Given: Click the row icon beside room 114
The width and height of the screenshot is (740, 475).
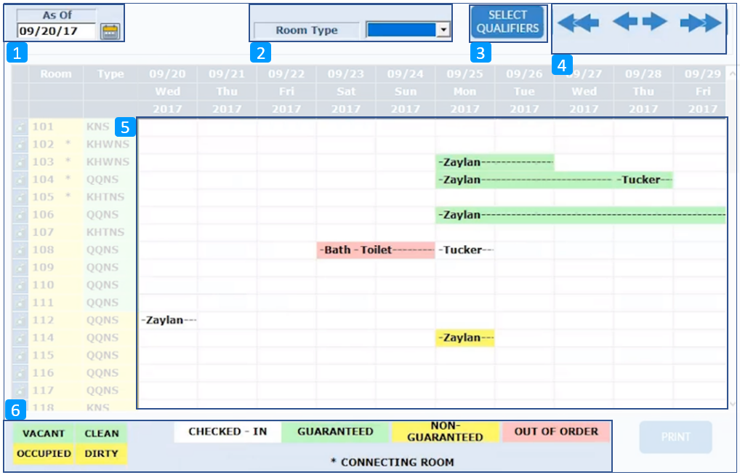Looking at the screenshot, I should point(20,338).
